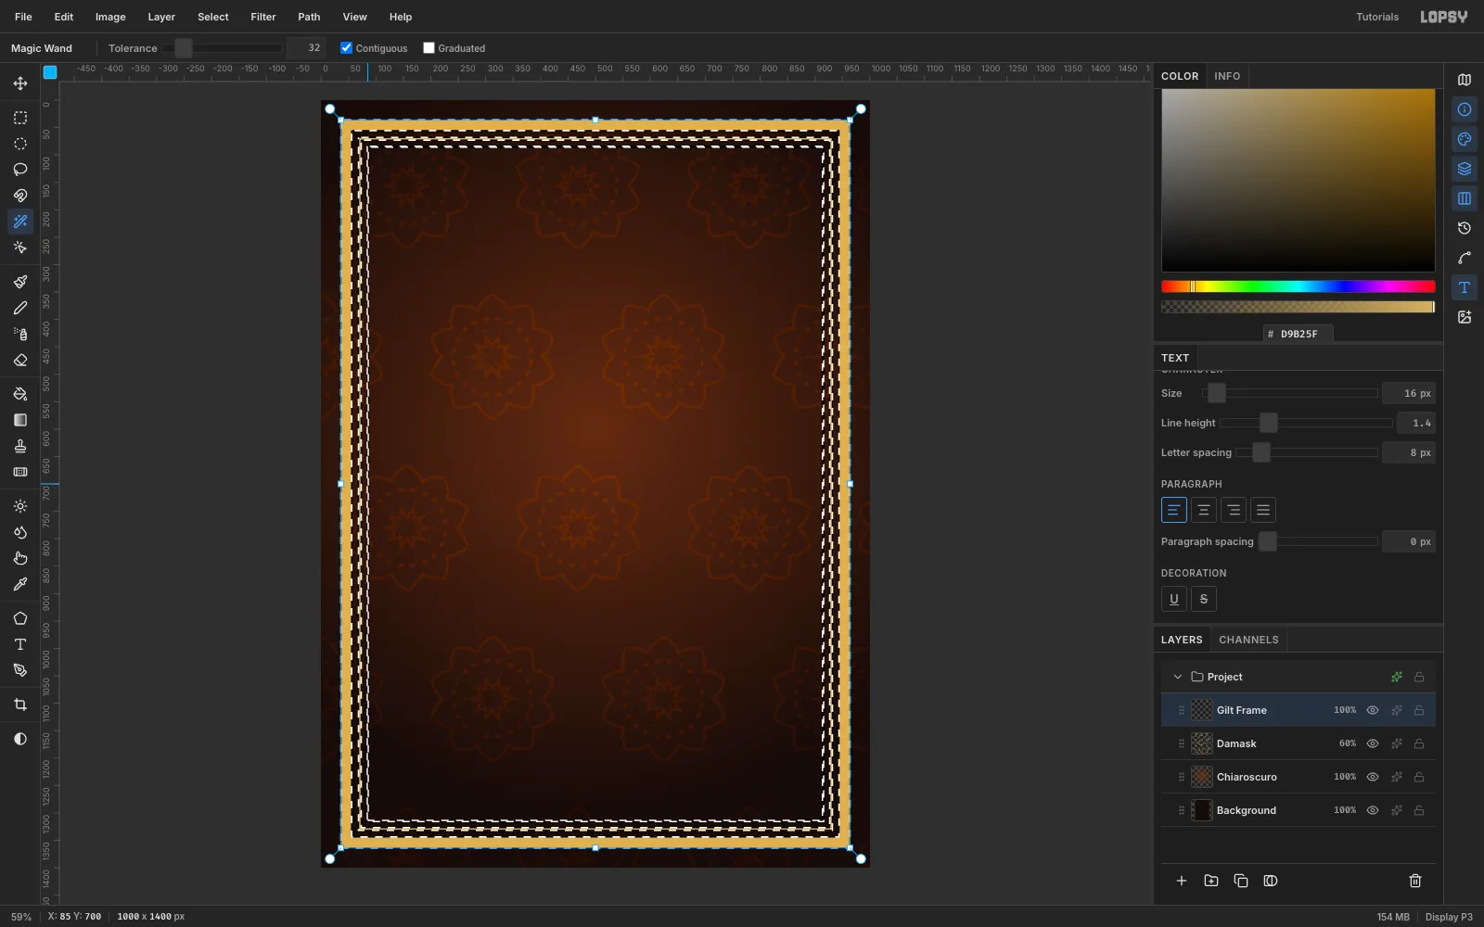Select the Magnetic Lasso tool

[x=20, y=196]
